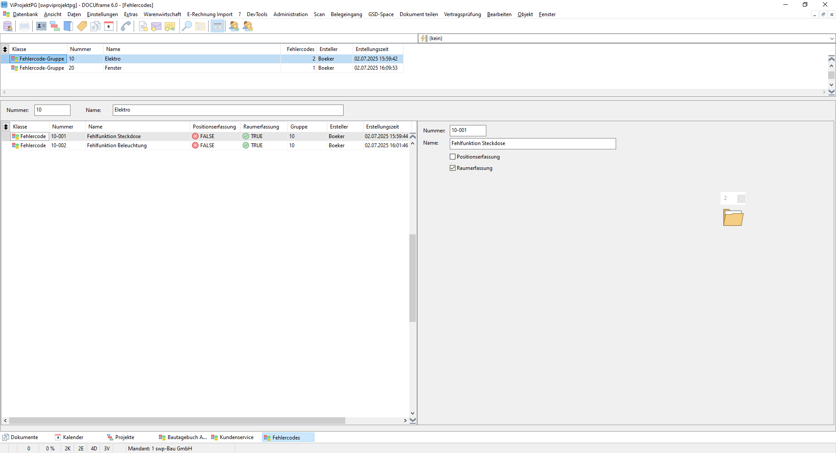Click the group list vertical scrollbar thumb

click(831, 75)
